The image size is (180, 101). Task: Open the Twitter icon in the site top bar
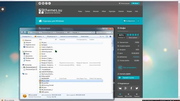point(40,3)
